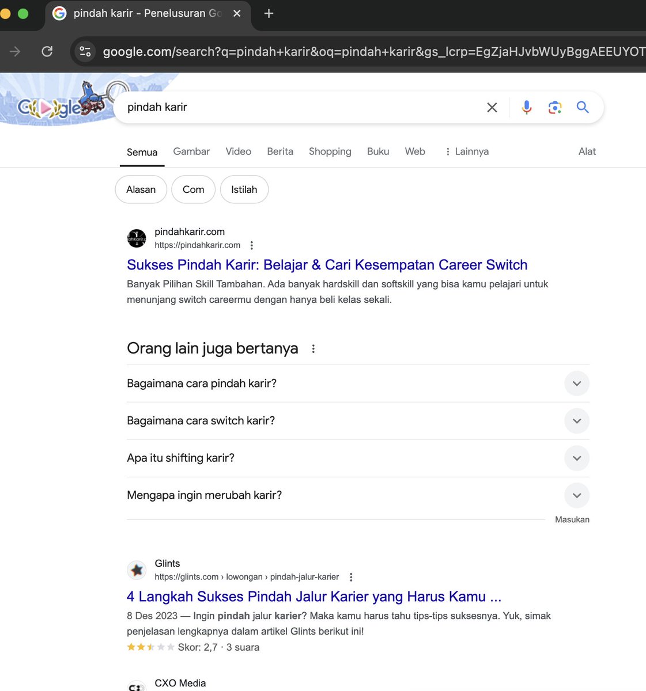Click the browser address bar URL

coord(373,52)
